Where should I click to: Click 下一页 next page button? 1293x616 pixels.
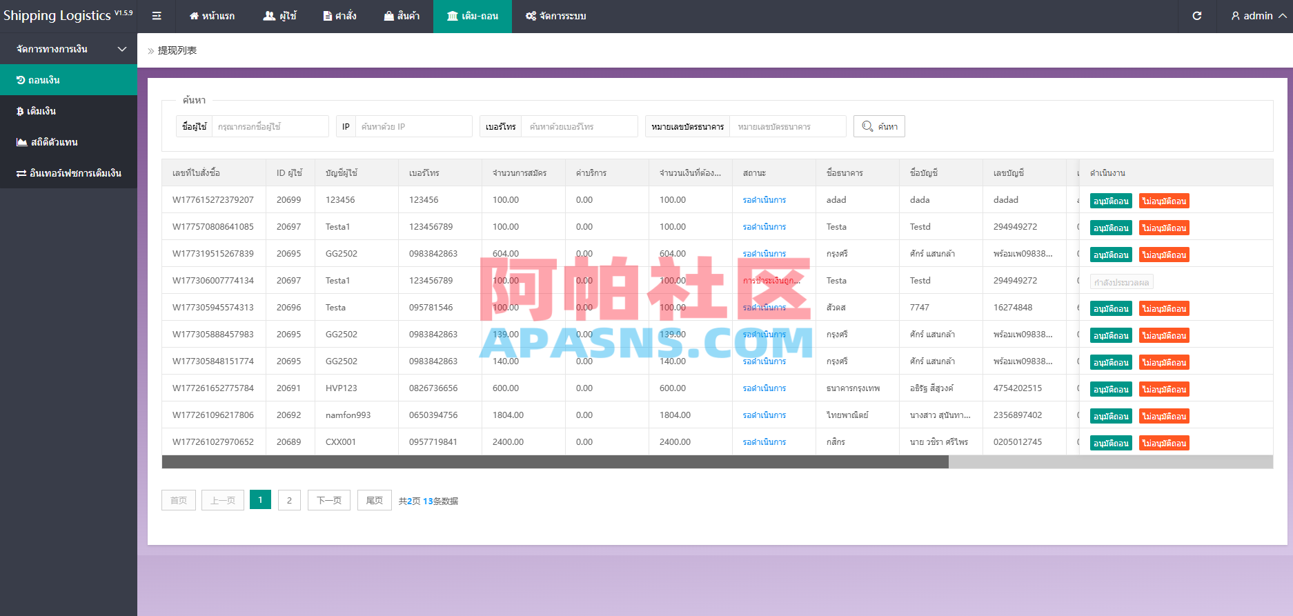(329, 500)
